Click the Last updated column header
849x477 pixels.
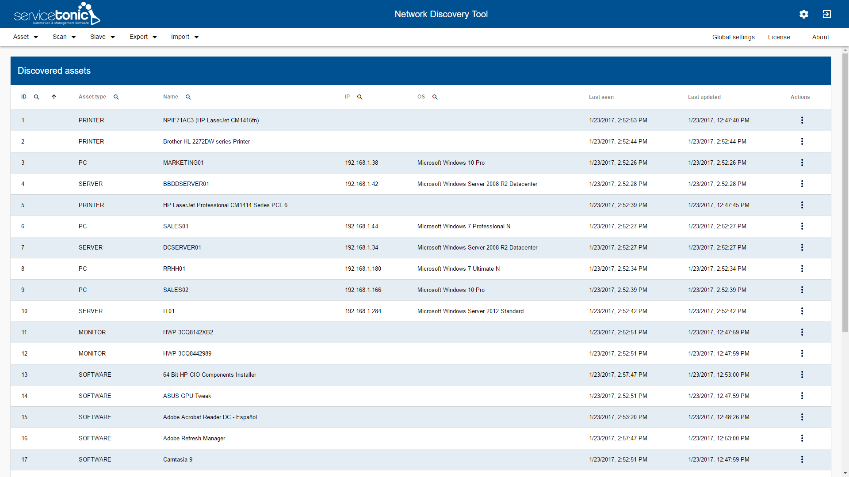704,97
